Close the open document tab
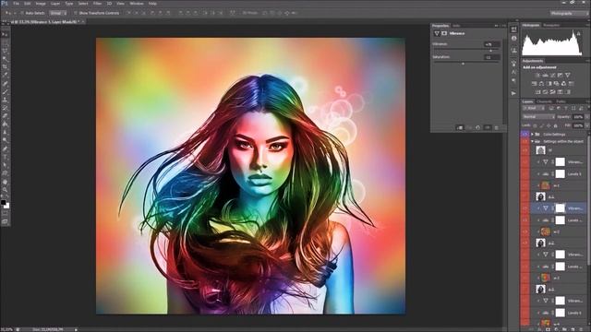The width and height of the screenshot is (591, 332). point(83,22)
